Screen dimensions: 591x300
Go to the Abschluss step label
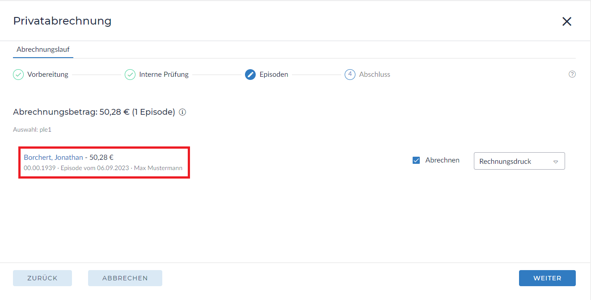point(375,75)
